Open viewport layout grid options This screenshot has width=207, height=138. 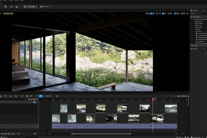[187, 14]
